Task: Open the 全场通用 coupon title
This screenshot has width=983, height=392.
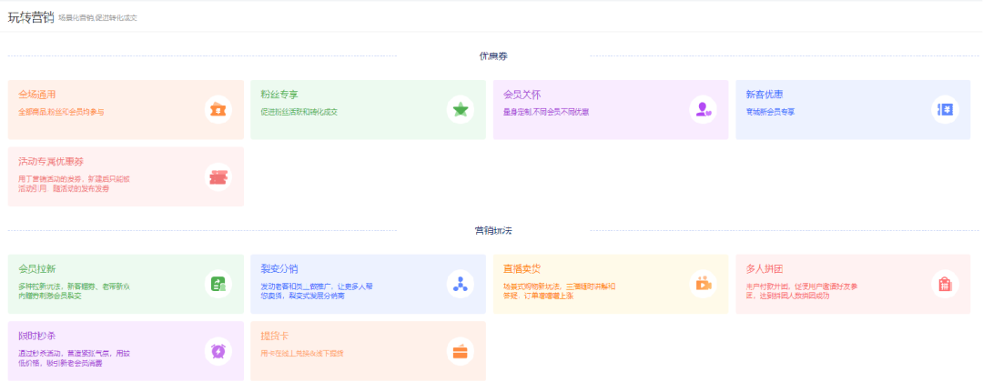Action: 37,95
